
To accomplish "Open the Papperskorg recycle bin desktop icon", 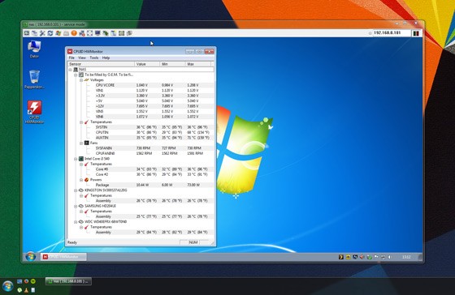I will (x=34, y=79).
